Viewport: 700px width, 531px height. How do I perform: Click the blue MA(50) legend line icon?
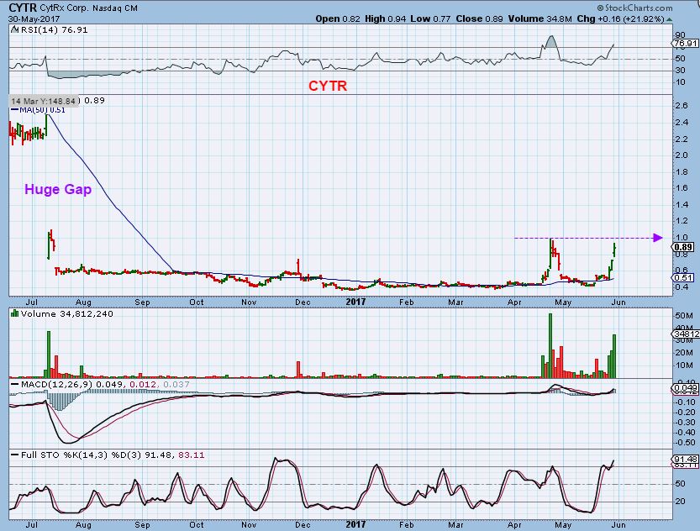(x=13, y=109)
